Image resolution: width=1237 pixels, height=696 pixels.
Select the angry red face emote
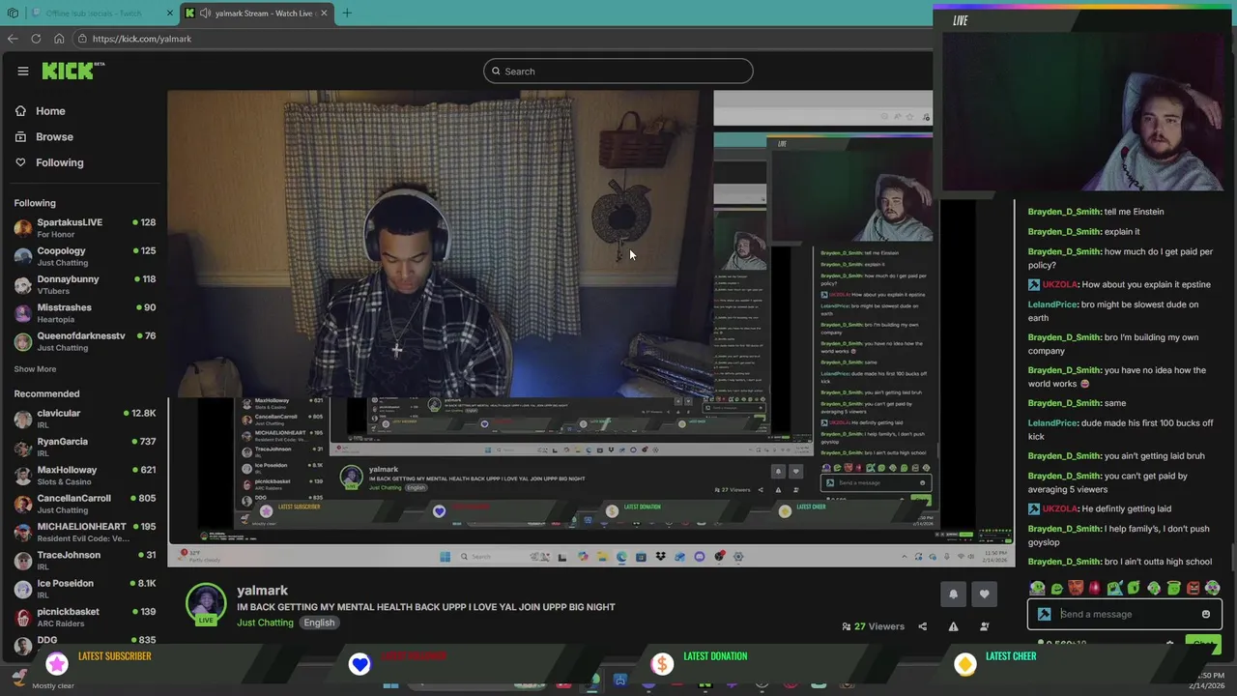(x=1194, y=588)
